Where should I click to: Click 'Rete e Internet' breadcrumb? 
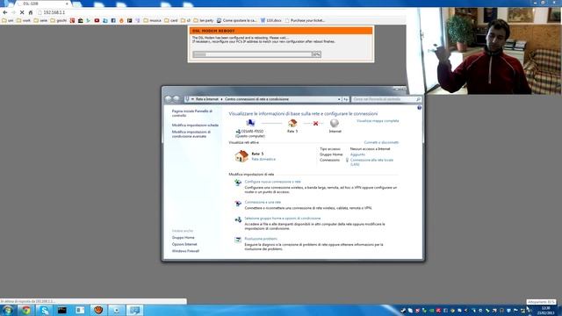pos(207,99)
